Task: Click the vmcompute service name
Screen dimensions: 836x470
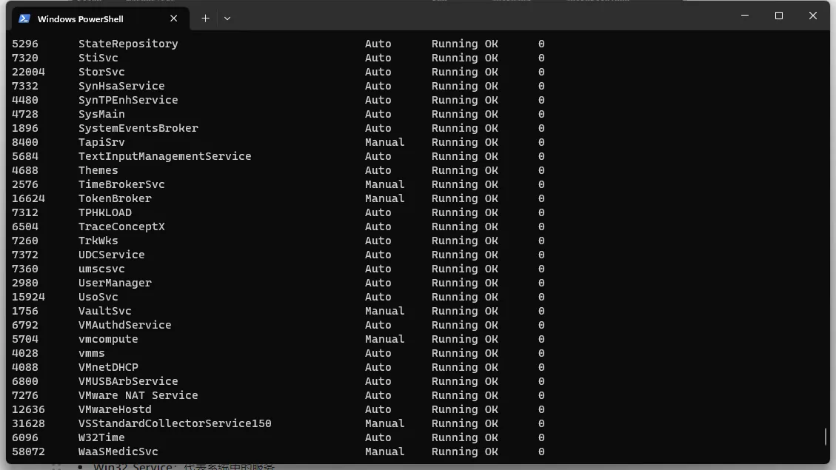Action: coord(108,339)
